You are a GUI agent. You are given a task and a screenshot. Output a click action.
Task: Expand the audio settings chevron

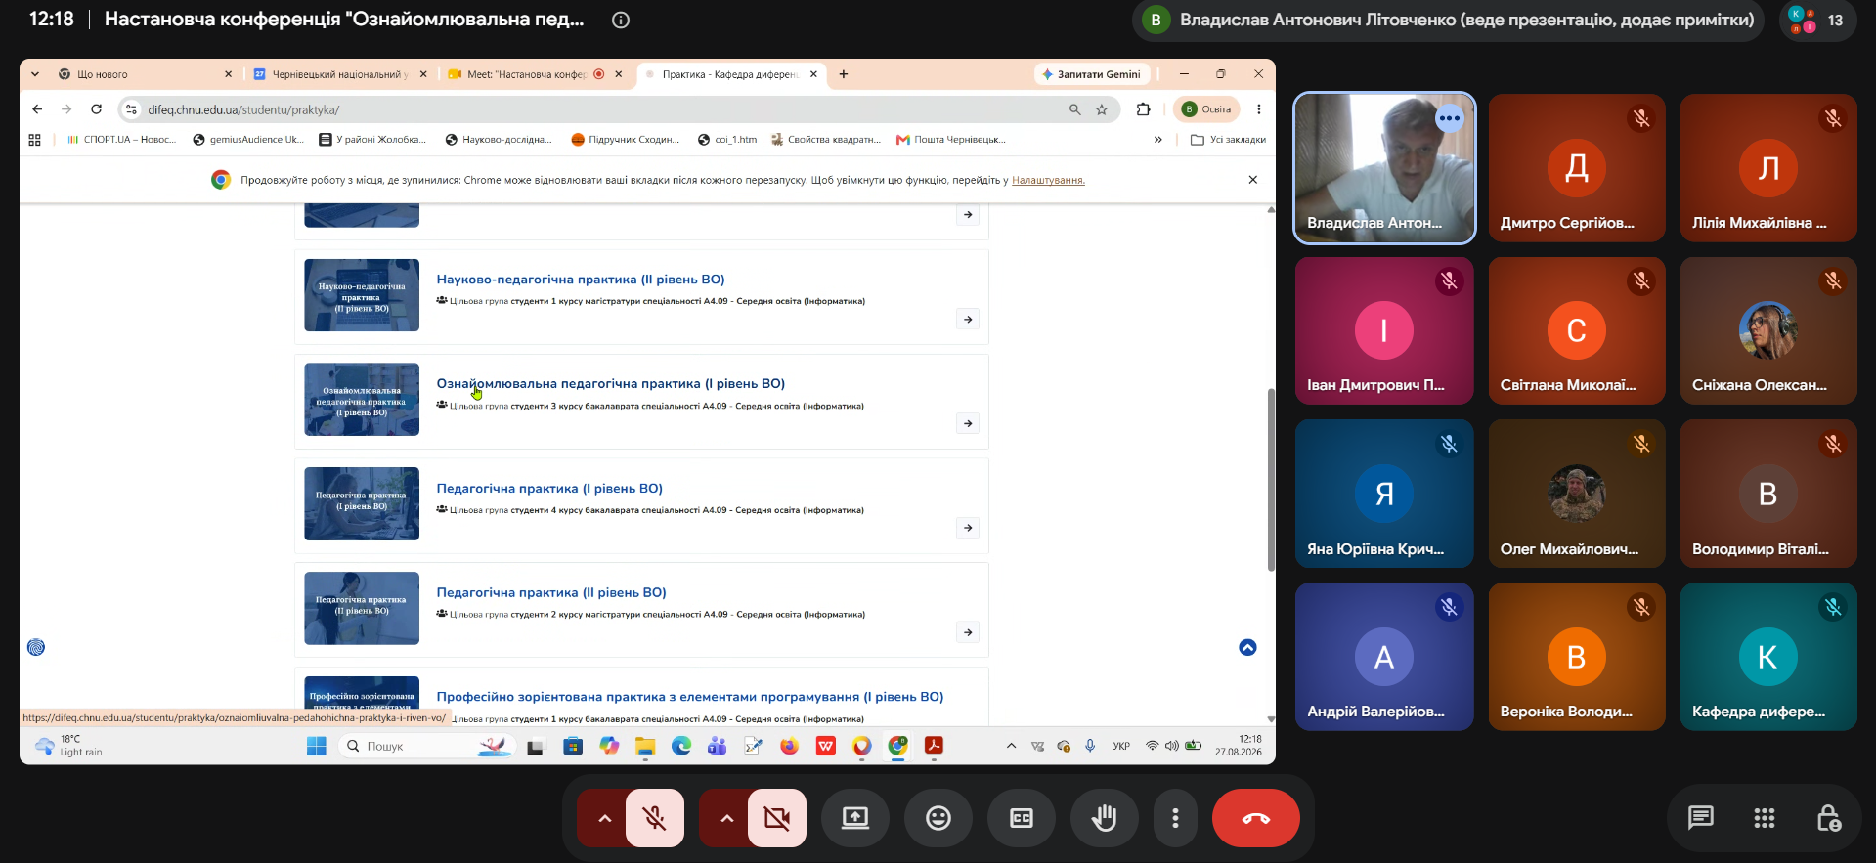tap(604, 818)
